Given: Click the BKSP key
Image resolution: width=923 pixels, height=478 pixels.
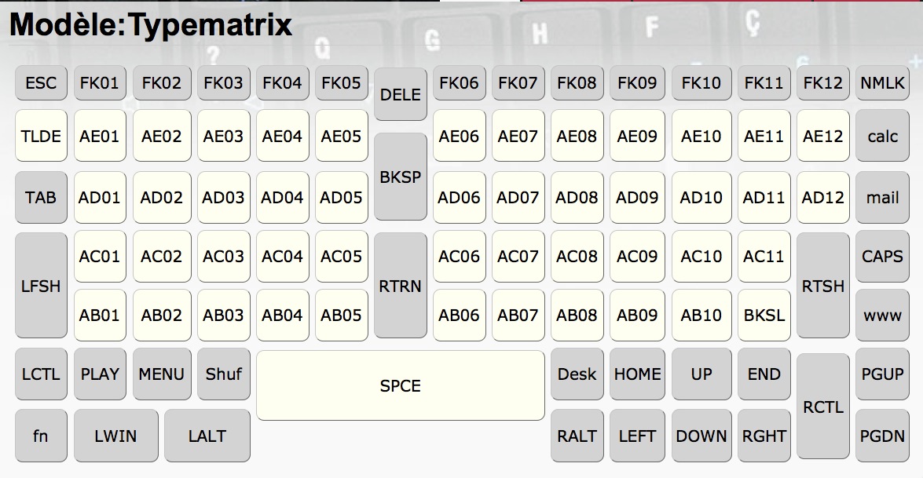Looking at the screenshot, I should click(x=401, y=177).
